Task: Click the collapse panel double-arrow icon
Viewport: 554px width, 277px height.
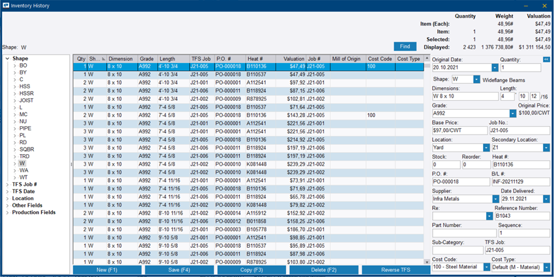Action: (546, 59)
